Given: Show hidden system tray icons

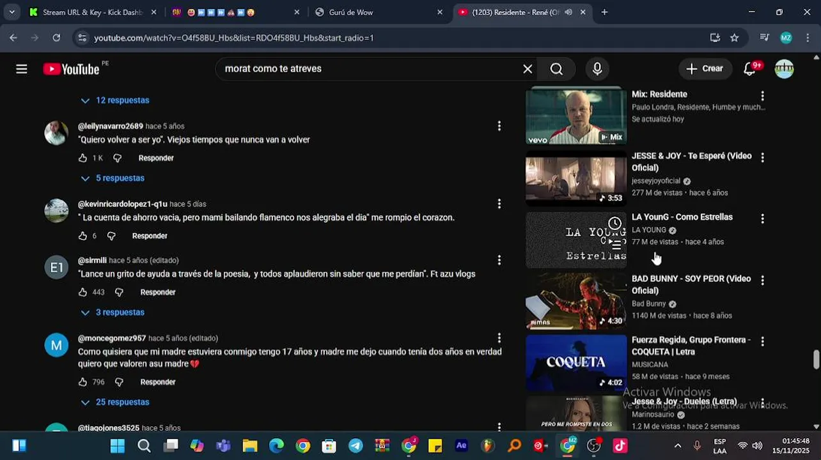Looking at the screenshot, I should 678,446.
